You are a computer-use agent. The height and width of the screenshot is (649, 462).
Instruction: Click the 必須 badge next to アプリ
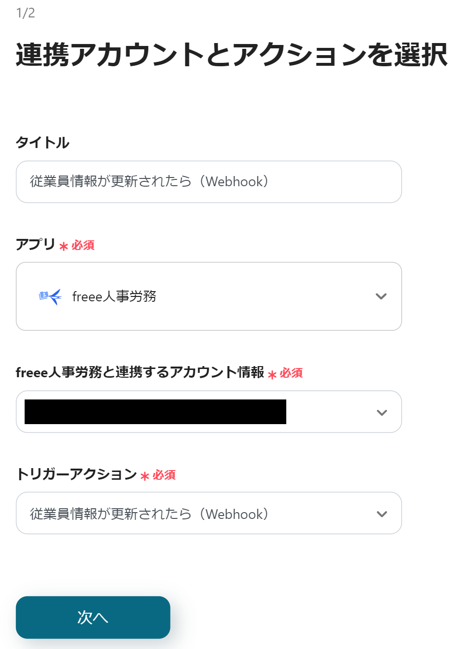click(83, 246)
